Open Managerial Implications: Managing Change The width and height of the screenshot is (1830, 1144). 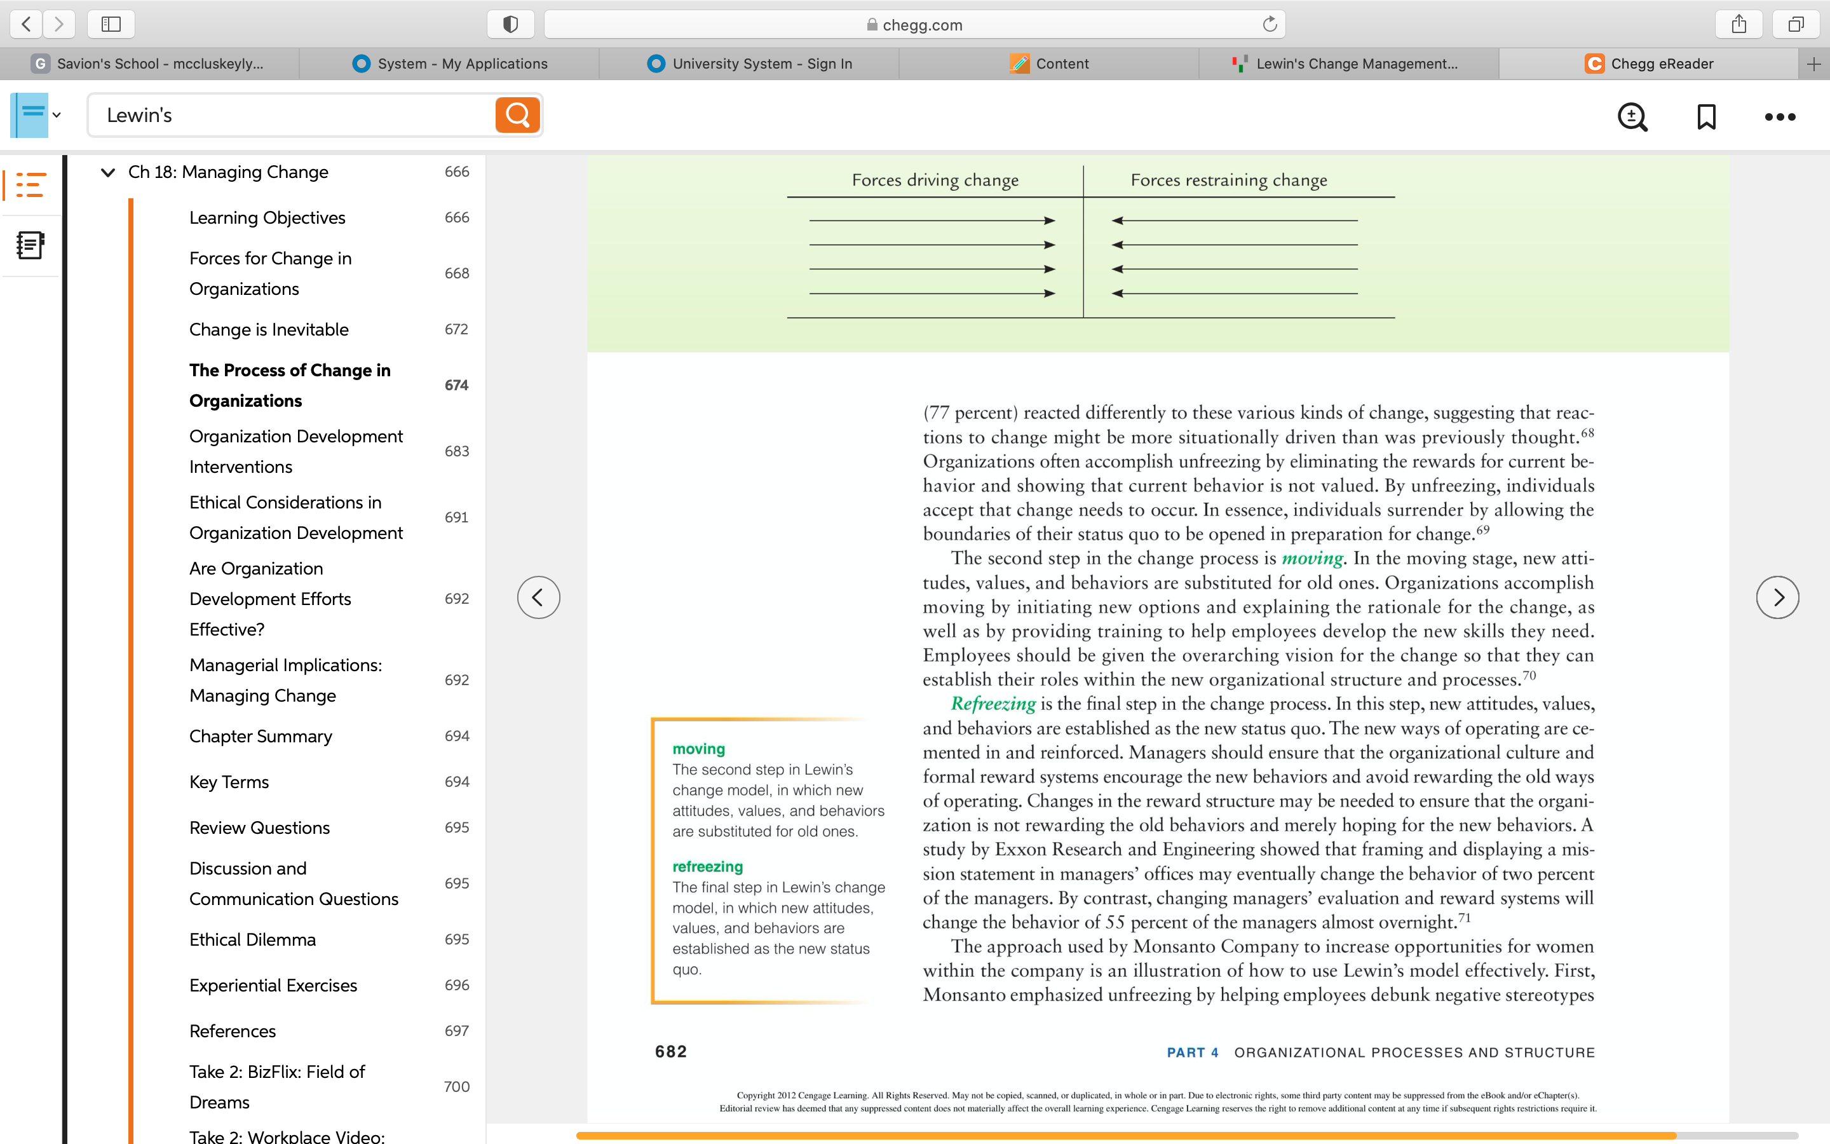click(285, 680)
